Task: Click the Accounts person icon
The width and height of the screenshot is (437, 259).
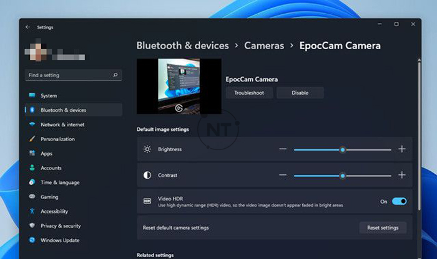Action: pos(32,167)
